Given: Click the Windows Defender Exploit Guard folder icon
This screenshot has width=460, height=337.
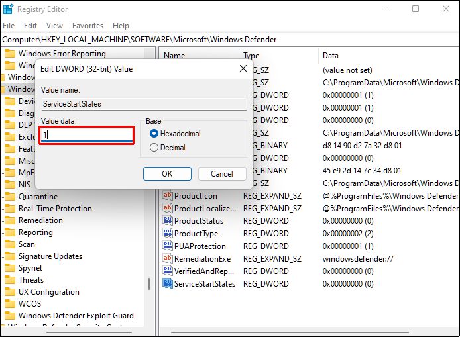Looking at the screenshot, I should [x=10, y=316].
